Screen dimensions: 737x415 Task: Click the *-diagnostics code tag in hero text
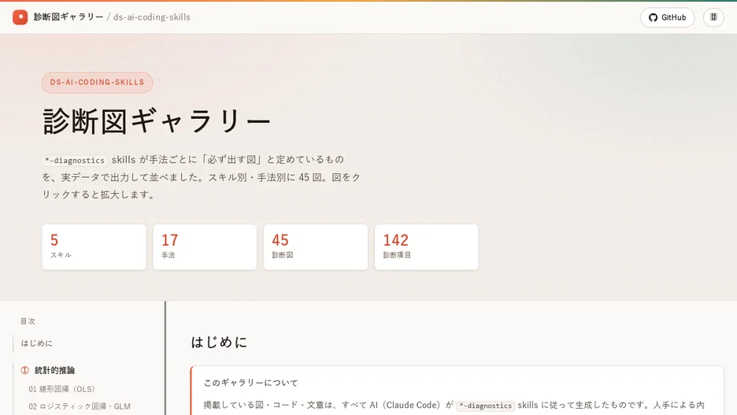pos(76,161)
